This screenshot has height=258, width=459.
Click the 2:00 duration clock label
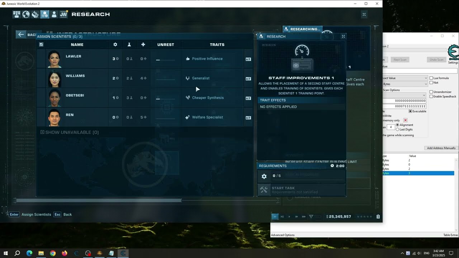337,166
